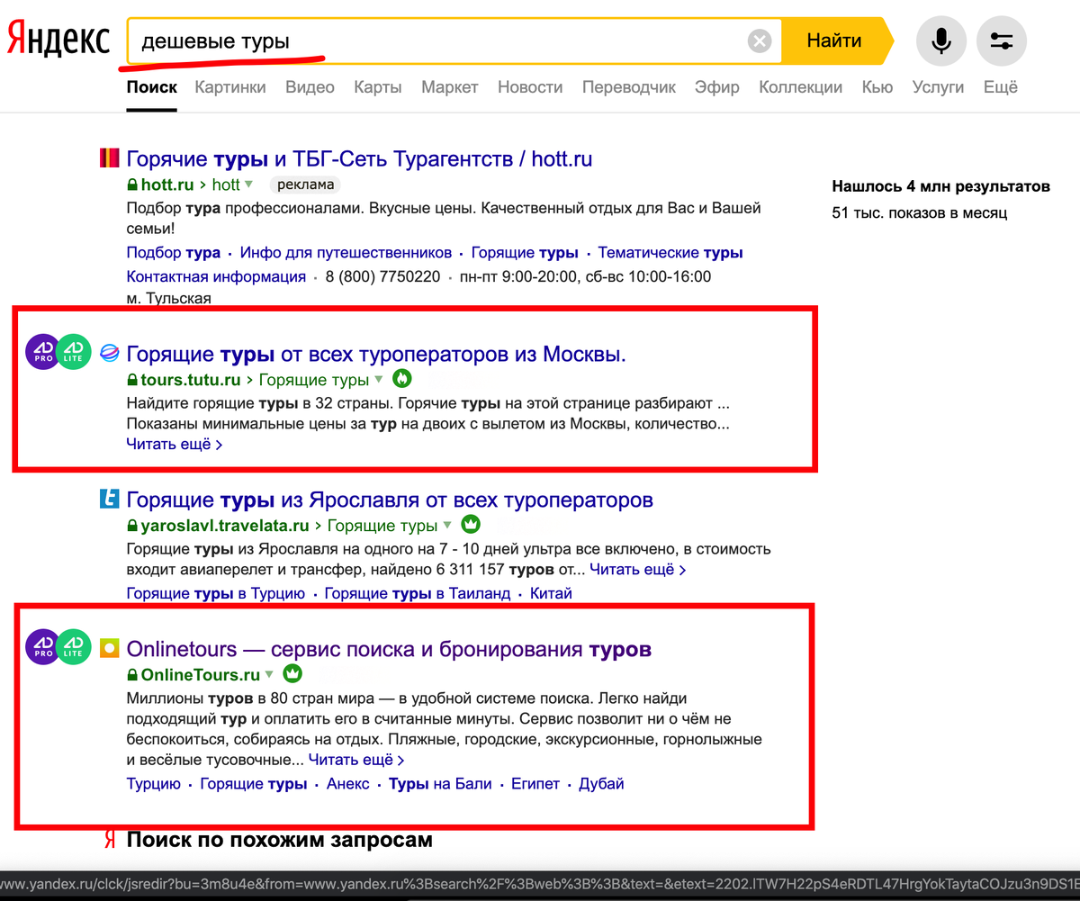Click the Египет sitelink

click(535, 783)
